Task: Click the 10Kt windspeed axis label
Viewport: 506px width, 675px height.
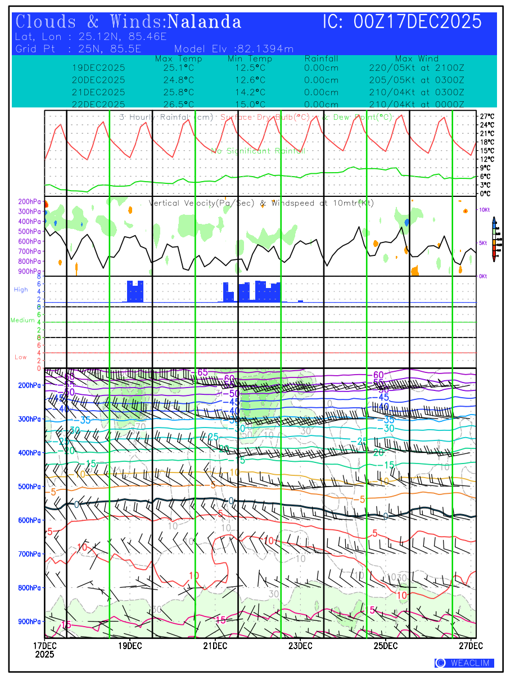Action: 484,209
